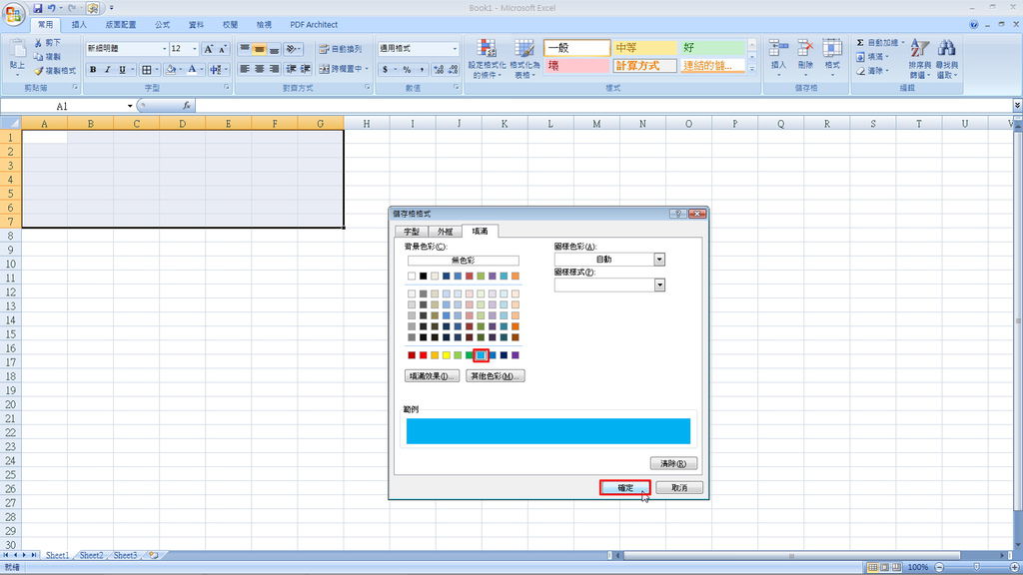The height and width of the screenshot is (575, 1023).
Task: Expand the cell styles gallery
Action: click(751, 69)
